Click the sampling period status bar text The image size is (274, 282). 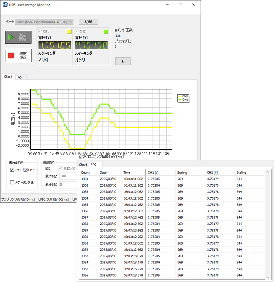coord(18,199)
